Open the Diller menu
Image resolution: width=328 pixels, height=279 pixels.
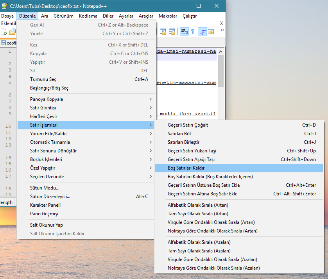[x=108, y=16]
